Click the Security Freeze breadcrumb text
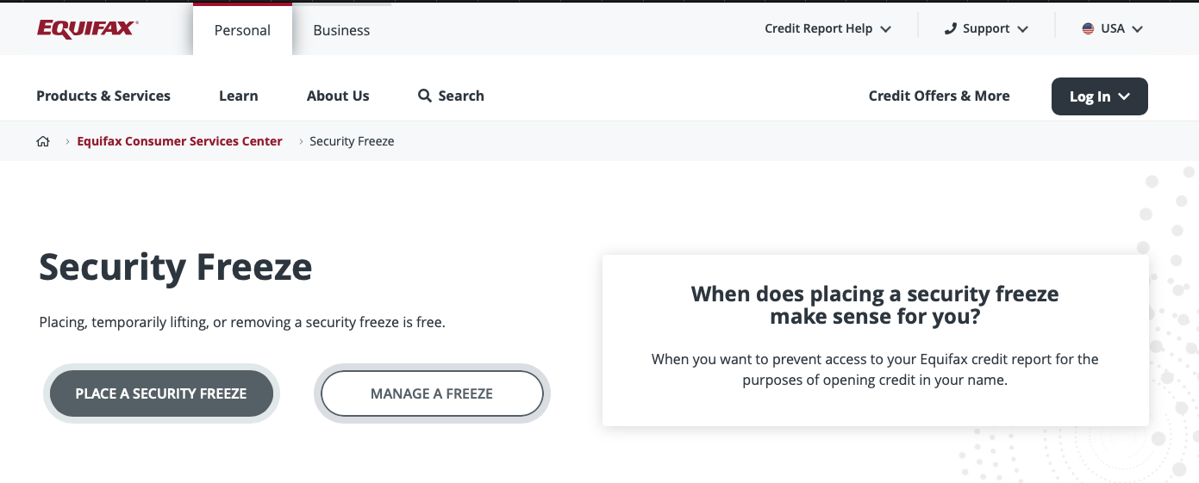The width and height of the screenshot is (1199, 483). [352, 141]
